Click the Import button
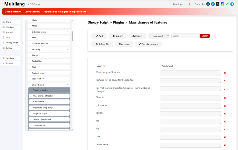The height and width of the screenshot is (150, 238). (137, 36)
